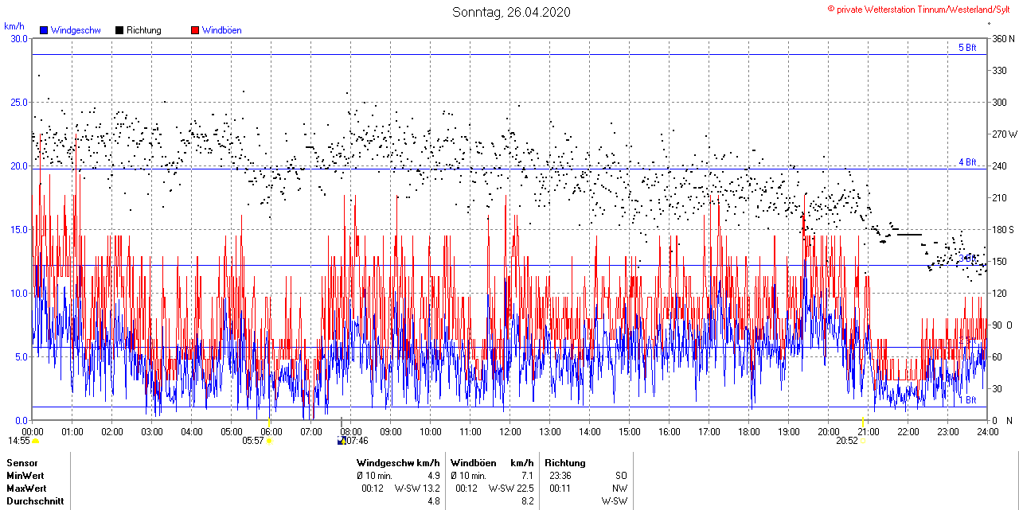Viewport: 1019px width, 510px height.
Task: Click the 90 O direction axis label
Action: point(1001,325)
